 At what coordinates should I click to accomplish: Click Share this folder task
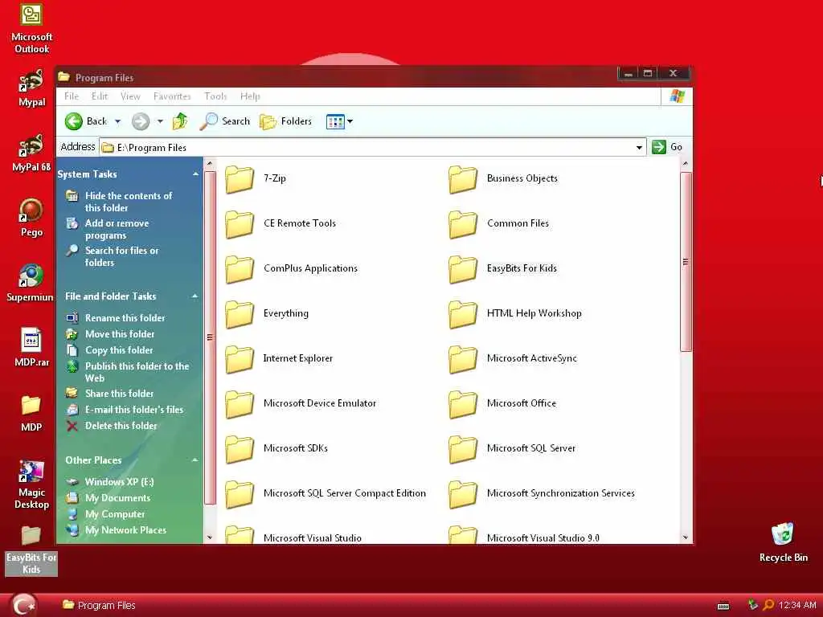tap(119, 394)
